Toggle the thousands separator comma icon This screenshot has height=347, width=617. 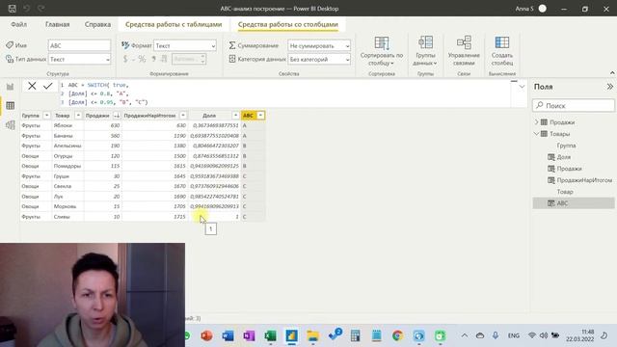point(154,59)
